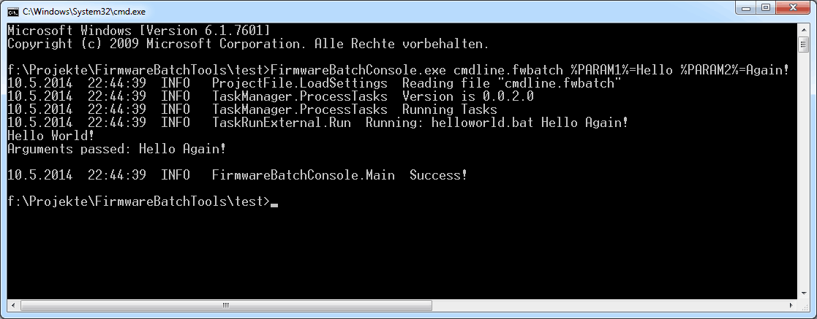817x319 pixels.
Task: Click the "Arguments passed: Hello Again!" line
Action: [x=117, y=149]
